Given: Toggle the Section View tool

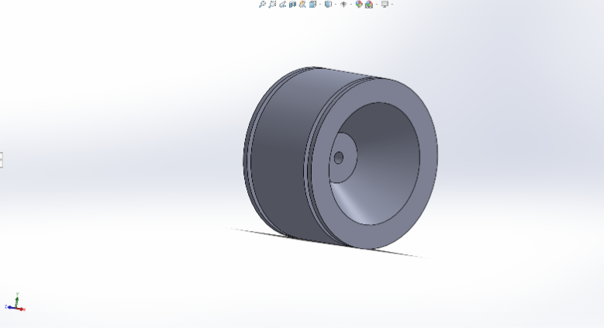Looking at the screenshot, I should point(292,4).
